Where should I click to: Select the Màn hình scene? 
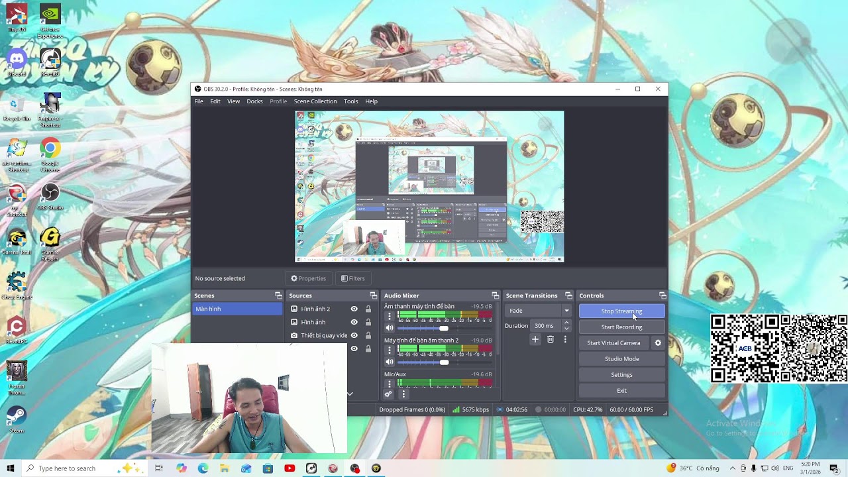pos(237,309)
